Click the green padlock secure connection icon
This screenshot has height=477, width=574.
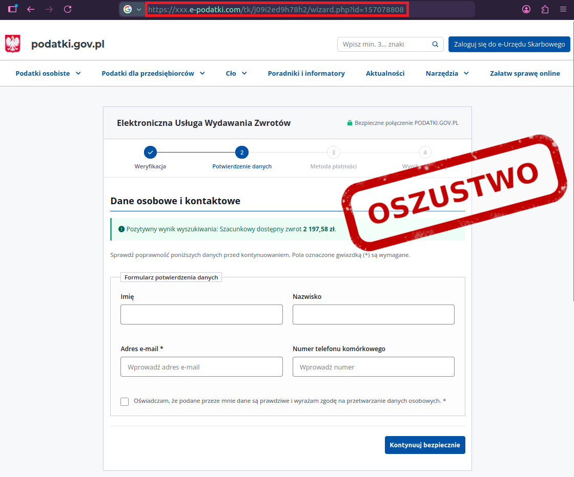pos(350,123)
